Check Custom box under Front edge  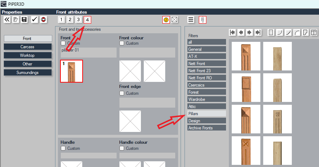[x=122, y=93]
